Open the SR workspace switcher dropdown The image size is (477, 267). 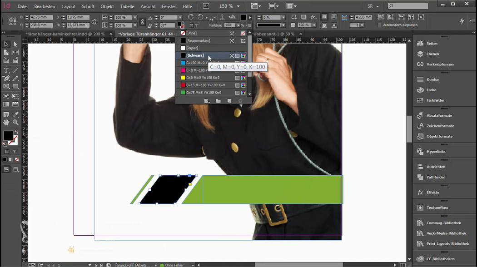378,6
